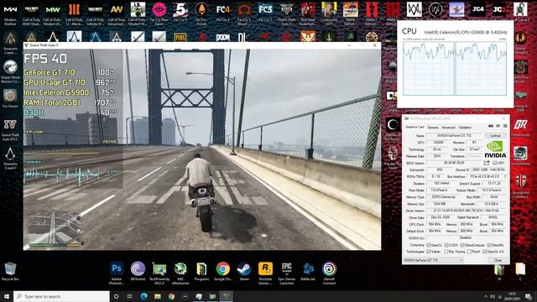Open the Epic Games Launcher shortcut
The image size is (537, 302).
pyautogui.click(x=287, y=273)
